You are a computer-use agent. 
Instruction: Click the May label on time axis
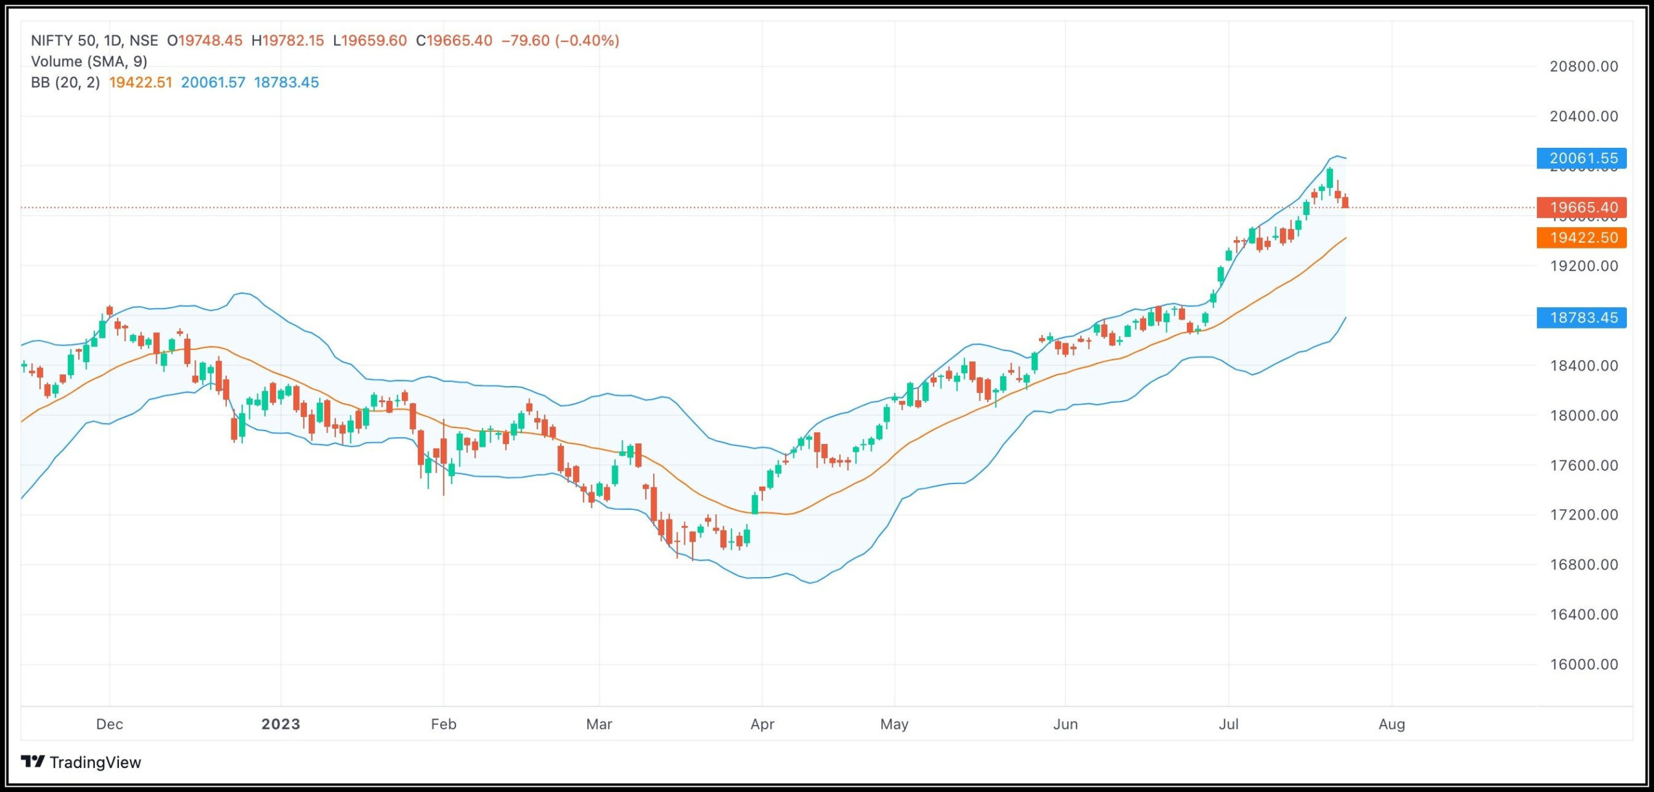pyautogui.click(x=894, y=724)
